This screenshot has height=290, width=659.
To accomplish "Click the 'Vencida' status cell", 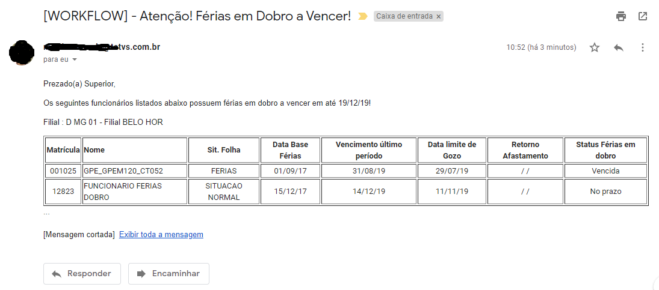I will 605,171.
